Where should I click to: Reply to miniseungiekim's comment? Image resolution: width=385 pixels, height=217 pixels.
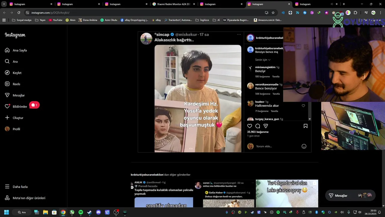pos(276,77)
